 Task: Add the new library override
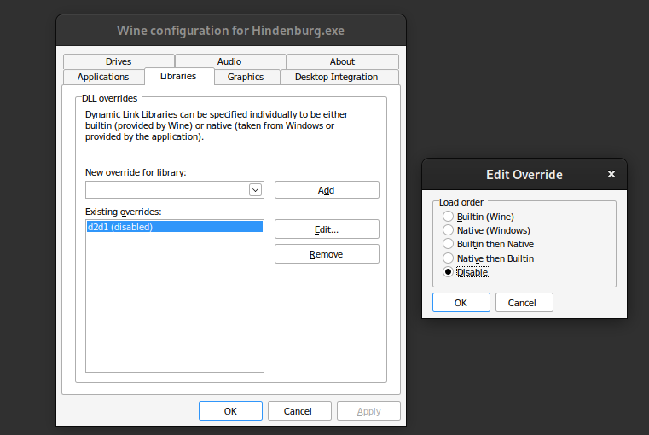pyautogui.click(x=327, y=190)
